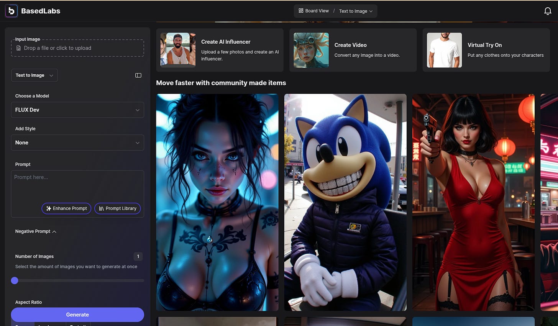558x326 pixels.
Task: Click the Choose a Model label
Action: click(x=32, y=96)
